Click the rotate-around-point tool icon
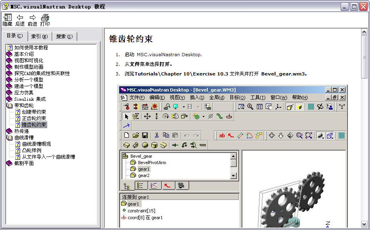Viewport: 370px width, 230px height. pos(165,116)
